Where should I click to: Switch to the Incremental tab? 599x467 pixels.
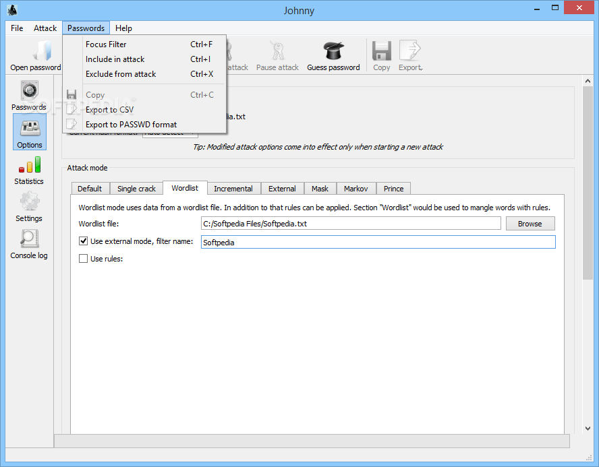pyautogui.click(x=233, y=189)
